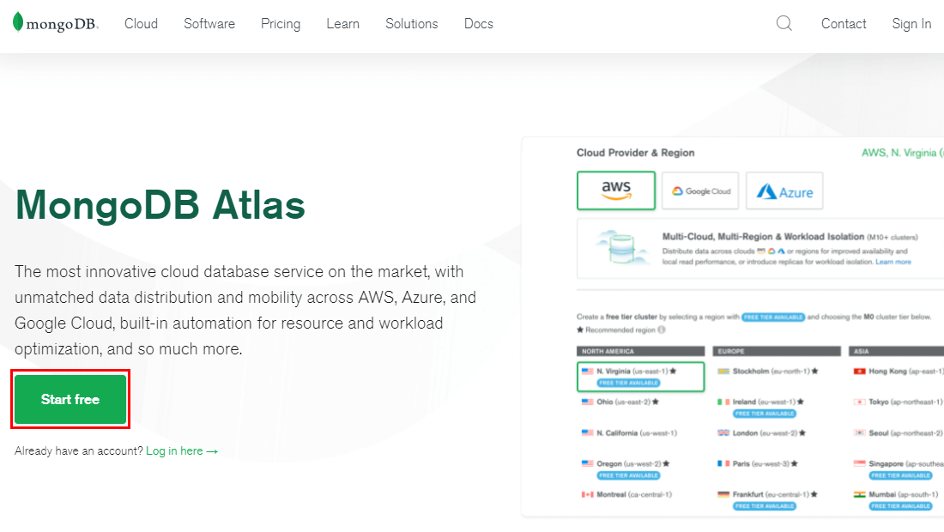Select N. Virginia (us-east-1) region
This screenshot has width=944, height=532.
coord(640,377)
